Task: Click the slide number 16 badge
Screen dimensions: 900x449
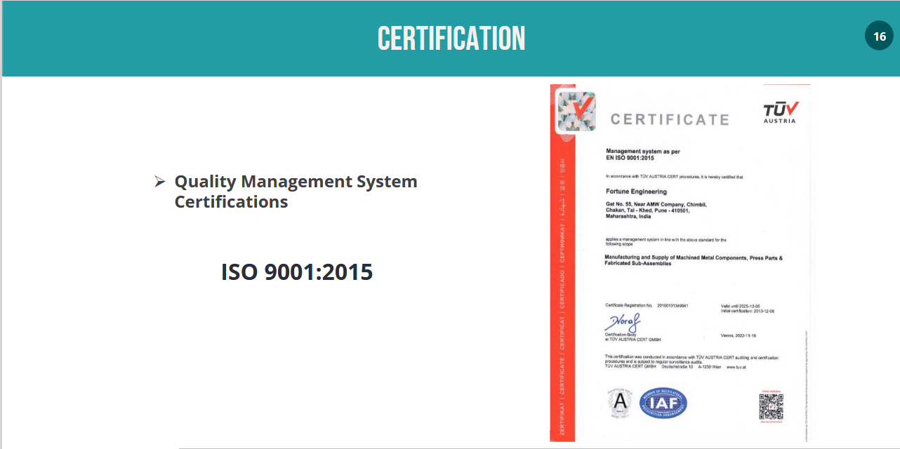Action: [x=879, y=36]
